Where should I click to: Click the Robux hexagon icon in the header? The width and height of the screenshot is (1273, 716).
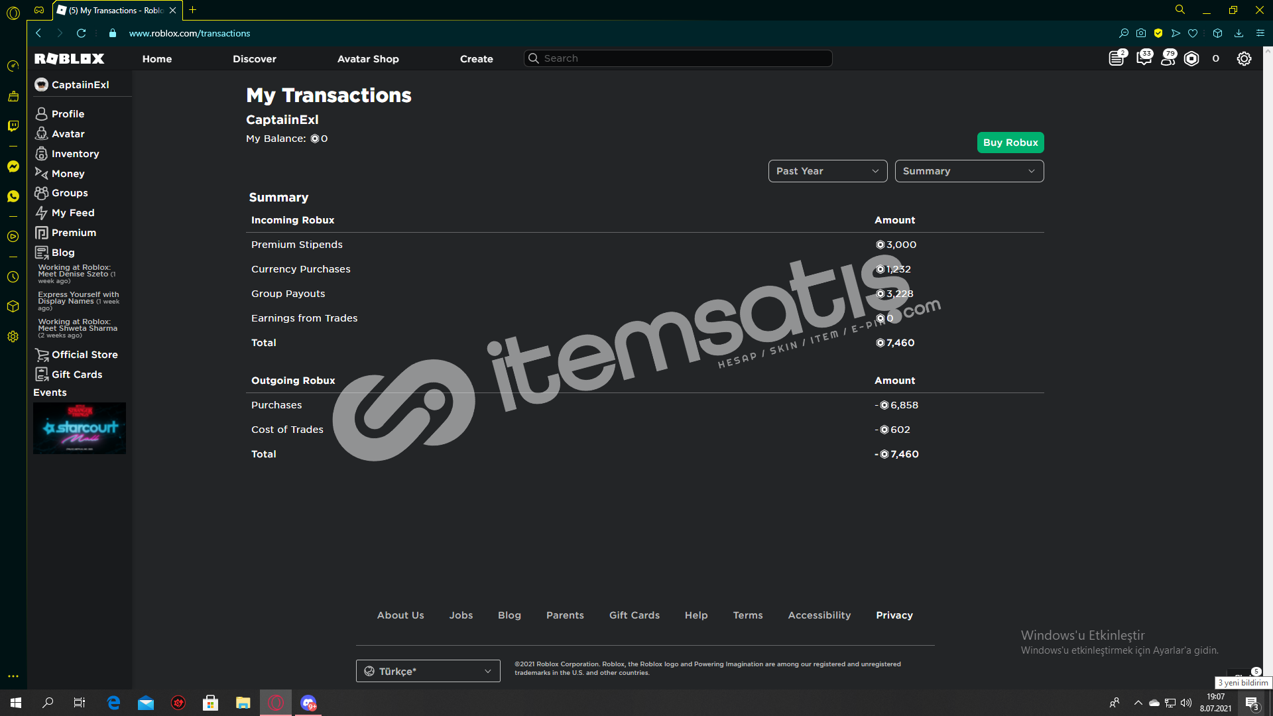(1191, 58)
